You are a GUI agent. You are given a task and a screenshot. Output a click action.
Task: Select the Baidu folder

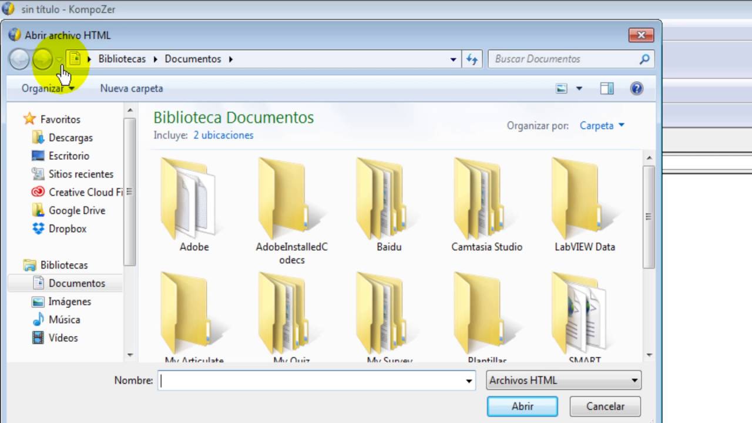(x=389, y=204)
